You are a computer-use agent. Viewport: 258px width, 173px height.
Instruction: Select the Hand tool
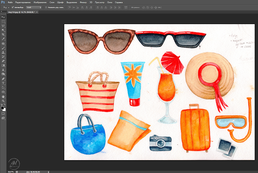pos(3,96)
